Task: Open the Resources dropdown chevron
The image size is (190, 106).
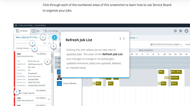Action: [137, 38]
